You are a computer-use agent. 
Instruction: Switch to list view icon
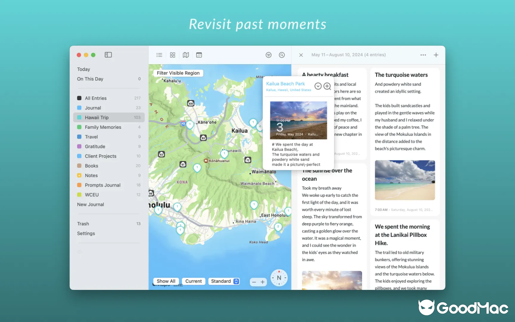tap(159, 55)
